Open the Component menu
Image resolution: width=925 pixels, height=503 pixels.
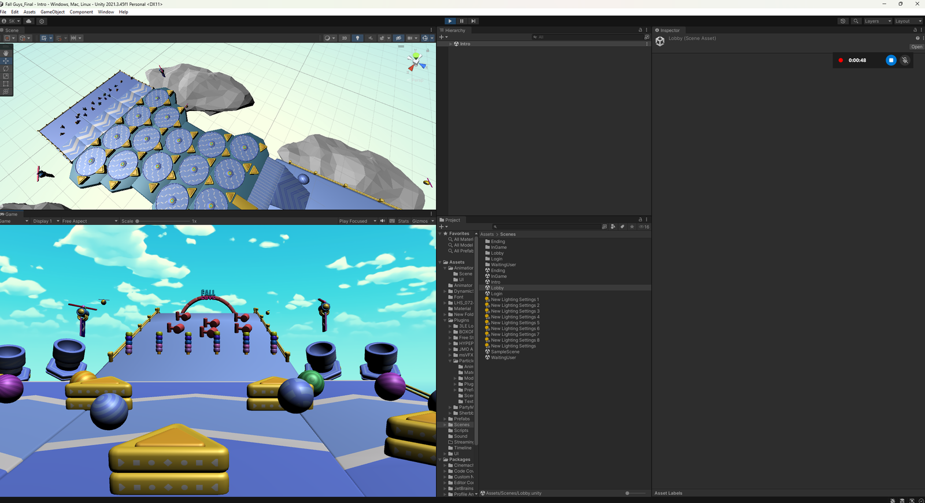(x=82, y=12)
